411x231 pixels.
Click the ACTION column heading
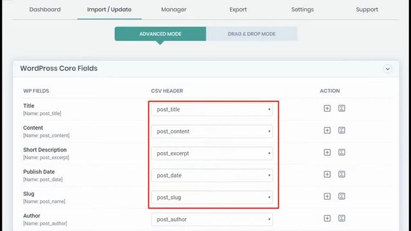329,91
